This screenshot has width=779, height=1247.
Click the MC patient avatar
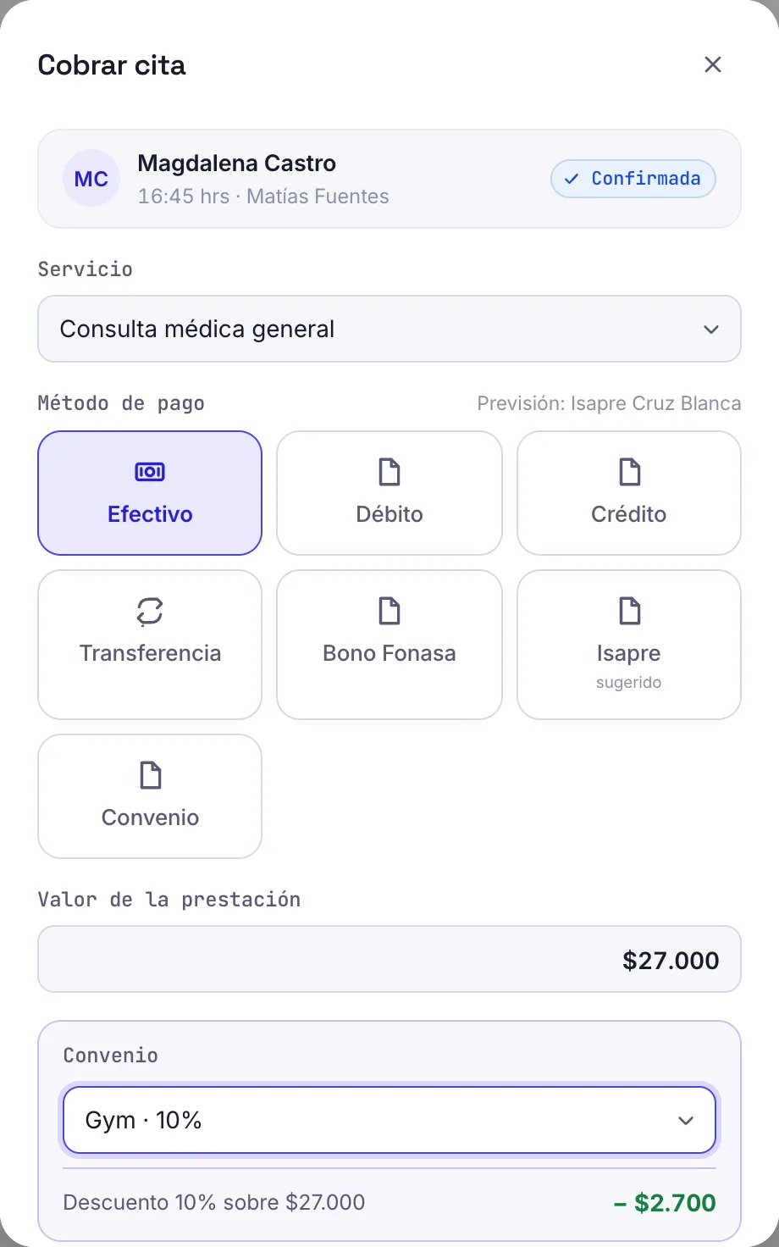point(91,179)
